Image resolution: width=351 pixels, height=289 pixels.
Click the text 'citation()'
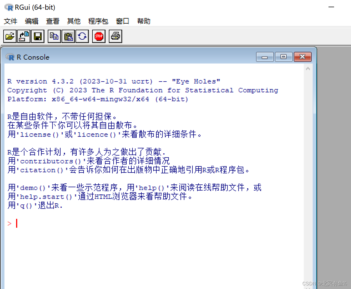pos(42,170)
